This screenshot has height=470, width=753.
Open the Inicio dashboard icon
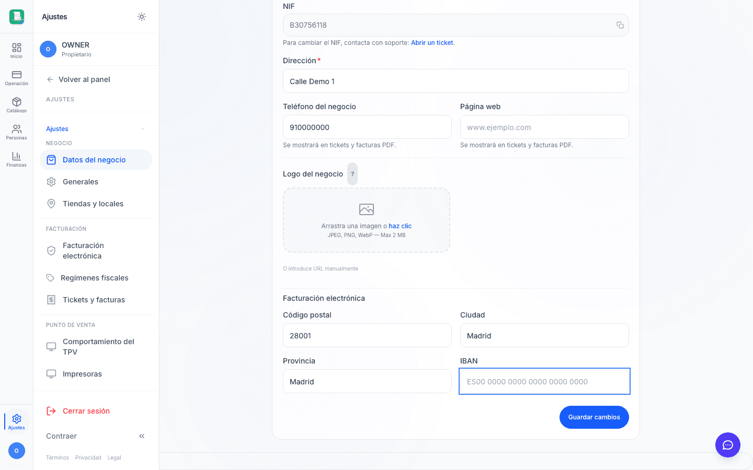[x=17, y=51]
